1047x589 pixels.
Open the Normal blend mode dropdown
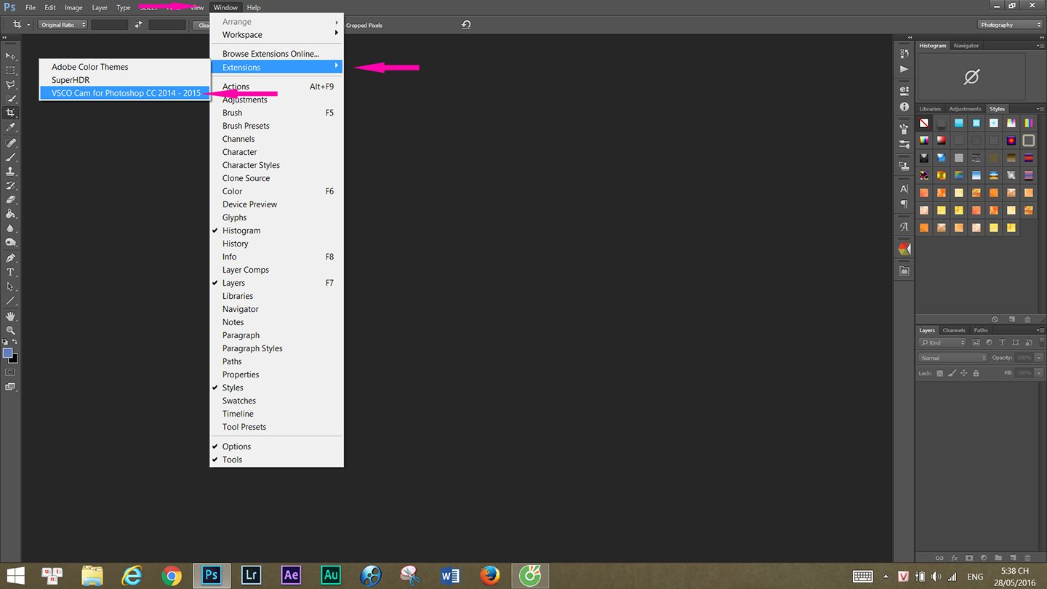[952, 358]
